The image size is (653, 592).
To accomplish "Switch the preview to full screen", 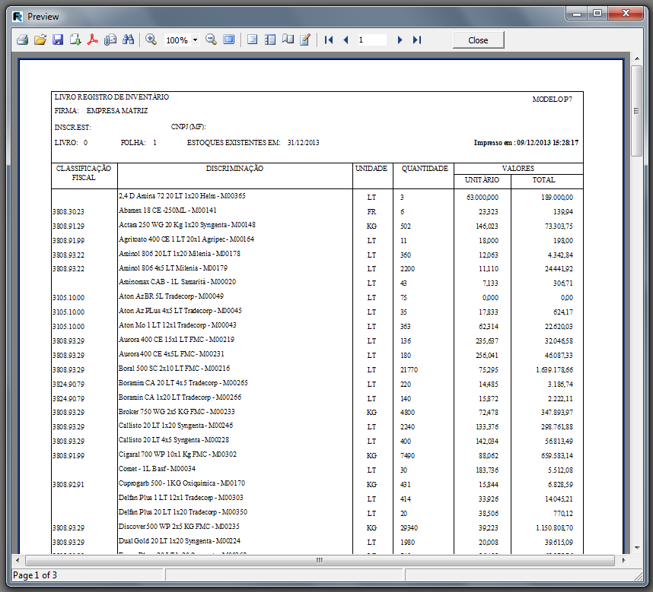I will pyautogui.click(x=229, y=40).
